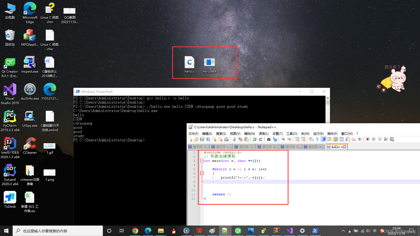Open 搜索(S) menu in Notepad++

(221, 134)
